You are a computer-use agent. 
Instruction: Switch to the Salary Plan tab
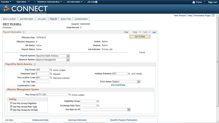66,19
